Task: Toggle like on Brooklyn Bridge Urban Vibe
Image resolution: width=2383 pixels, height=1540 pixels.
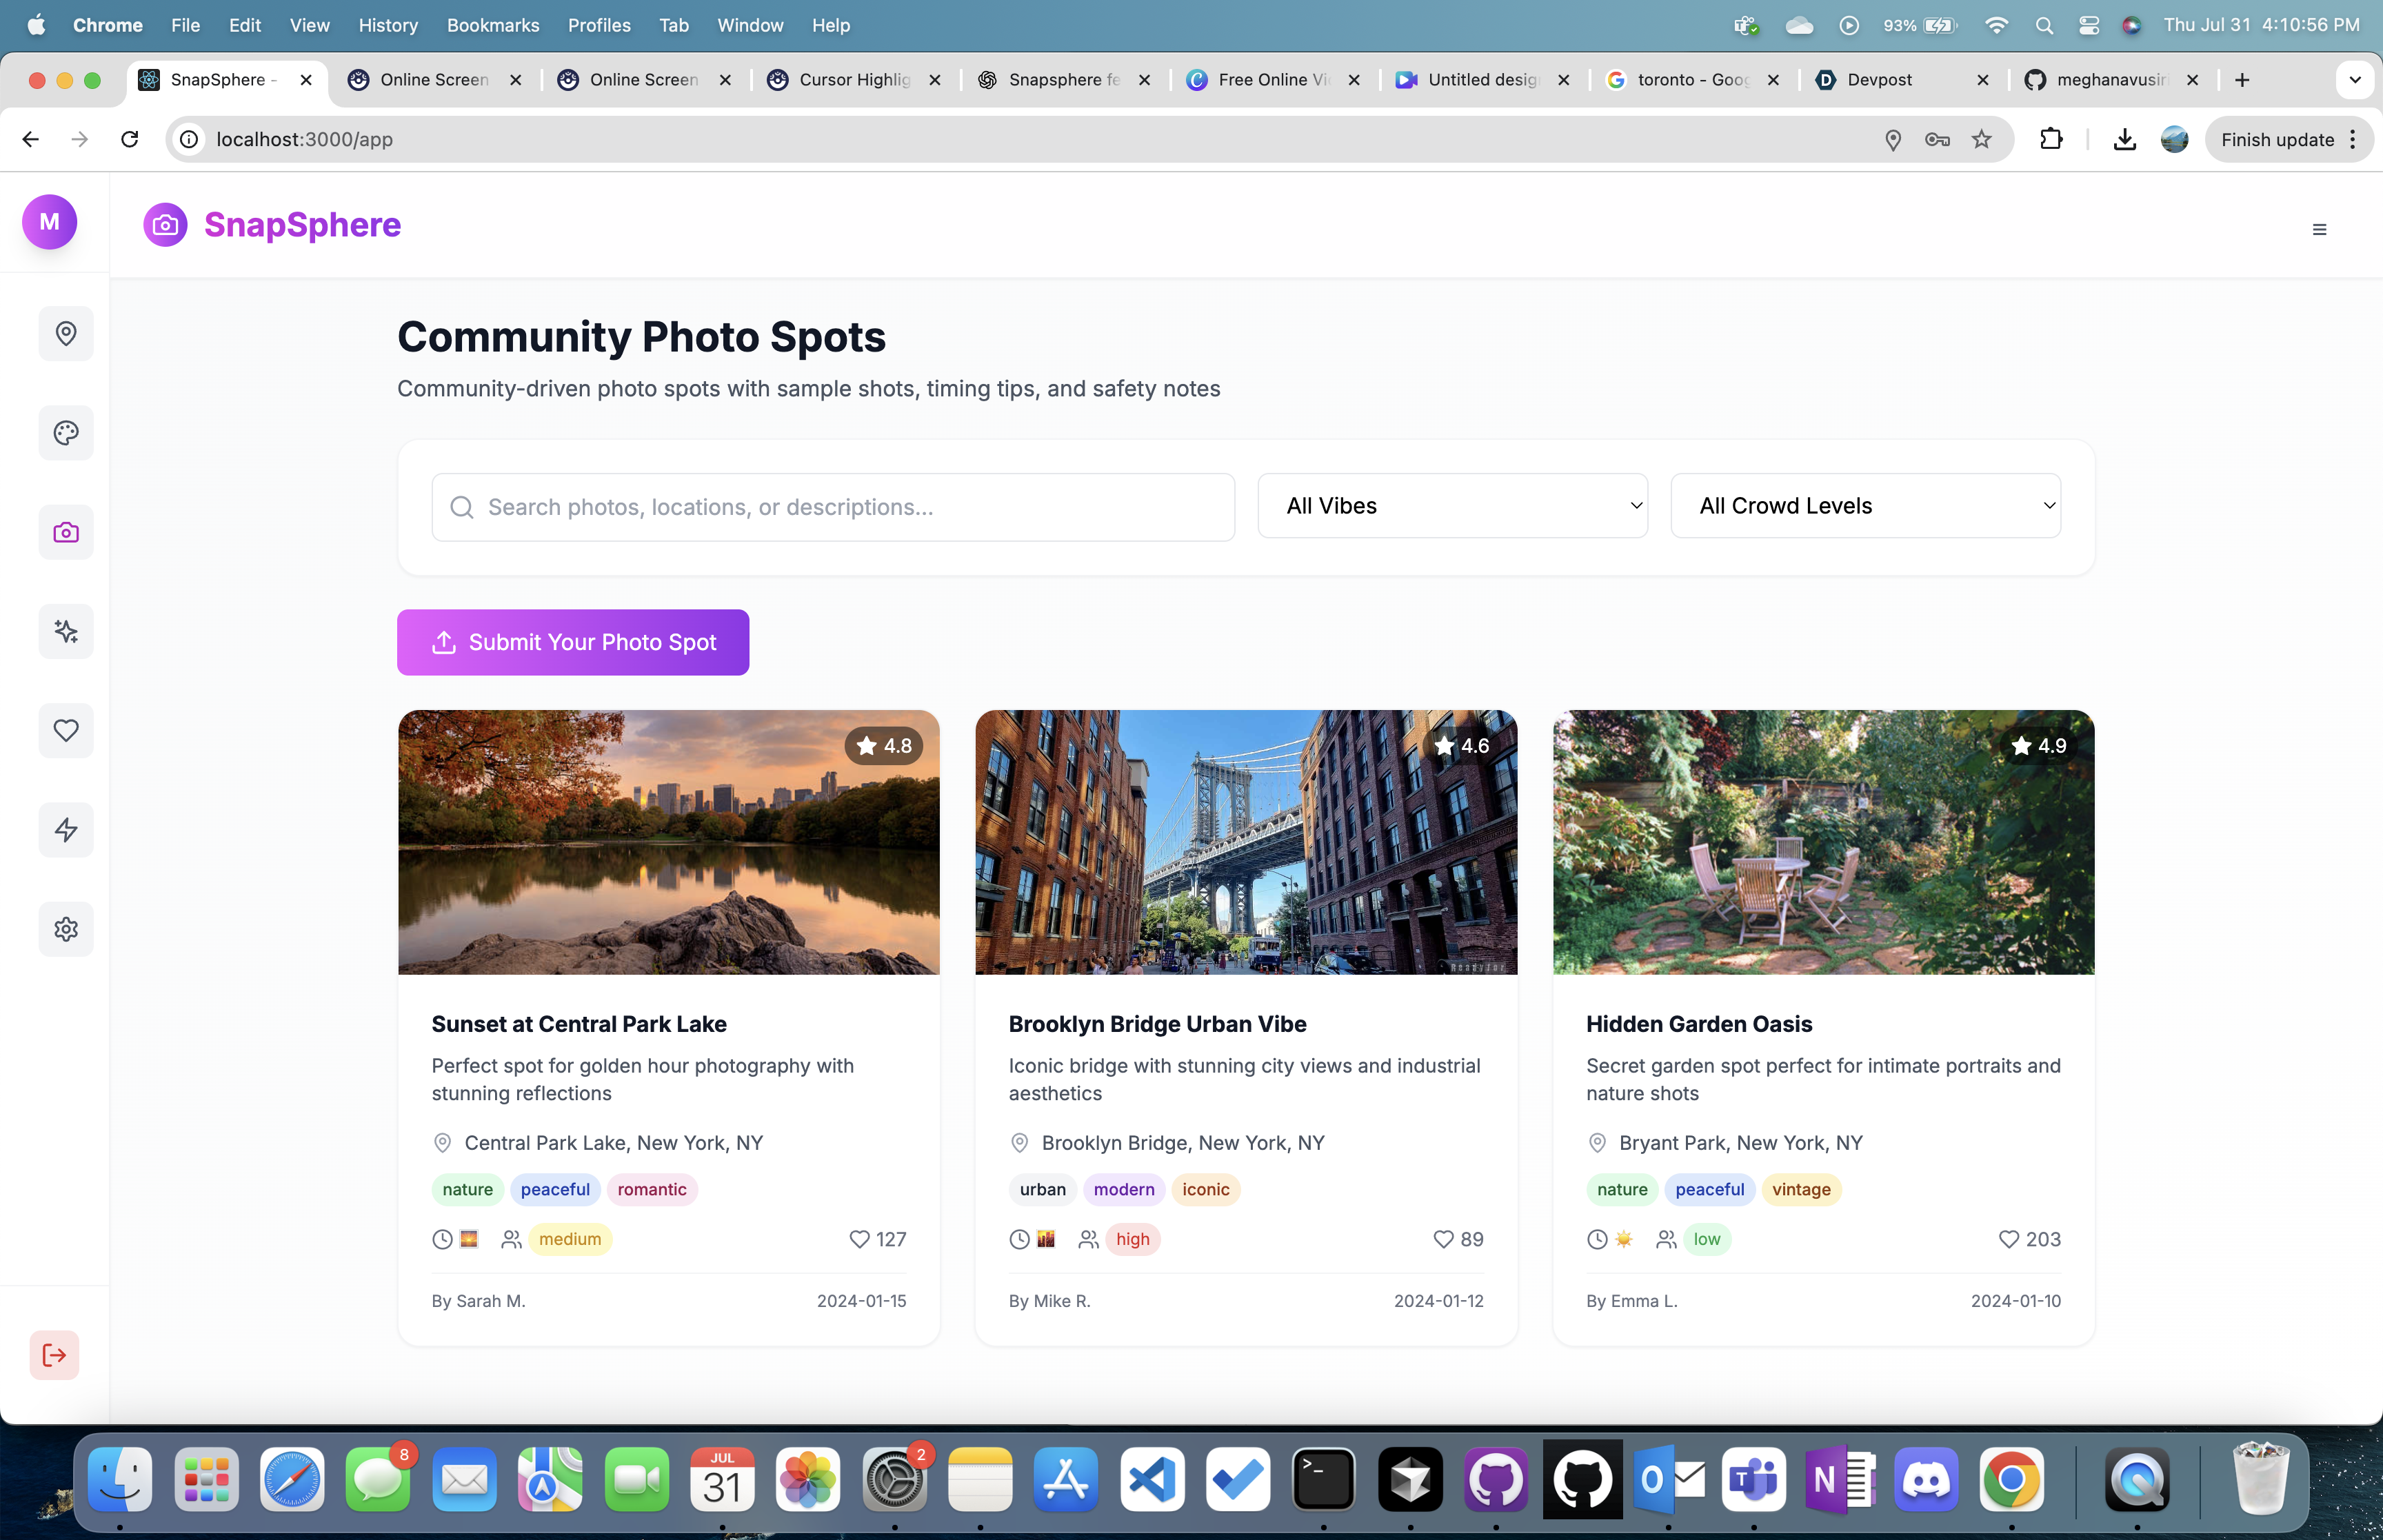Action: tap(1443, 1239)
